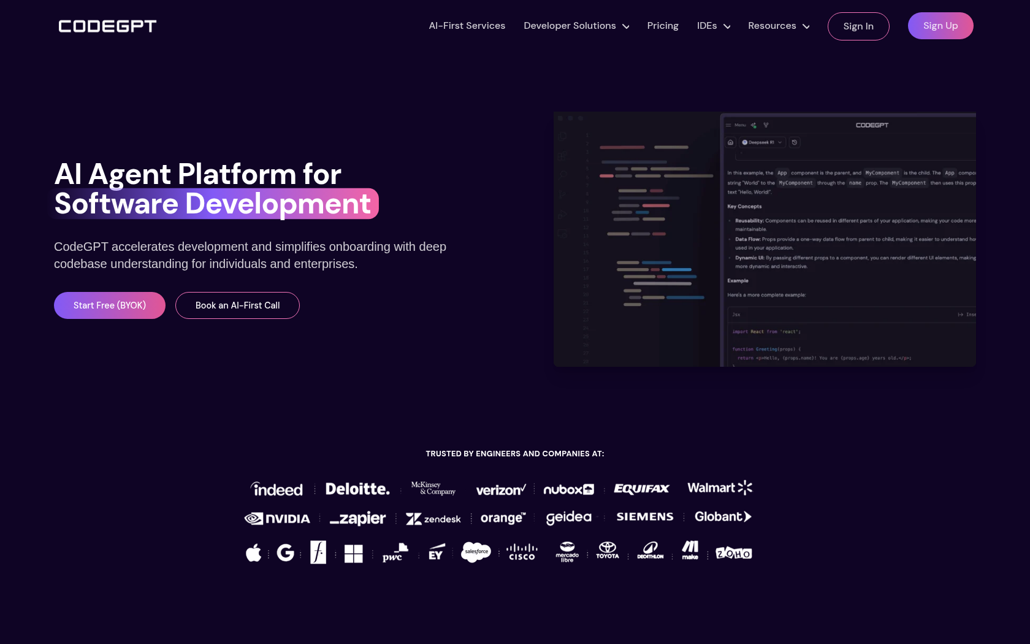Click the Google G logo

point(285,553)
